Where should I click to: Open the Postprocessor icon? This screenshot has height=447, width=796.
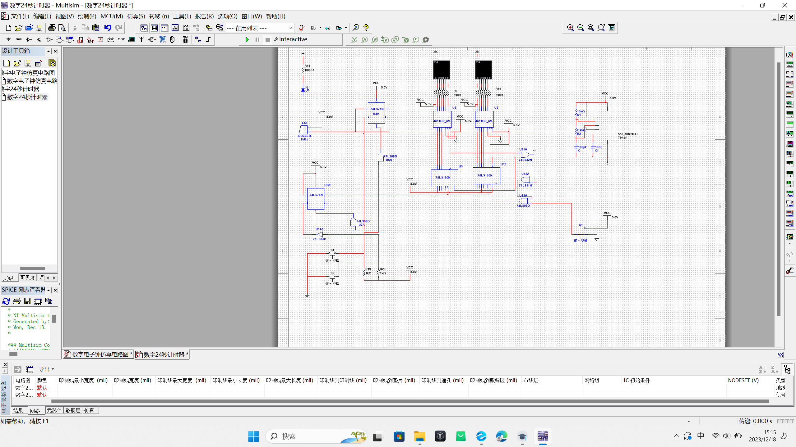pos(186,28)
